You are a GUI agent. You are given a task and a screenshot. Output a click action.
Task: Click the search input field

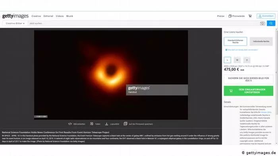point(144,23)
